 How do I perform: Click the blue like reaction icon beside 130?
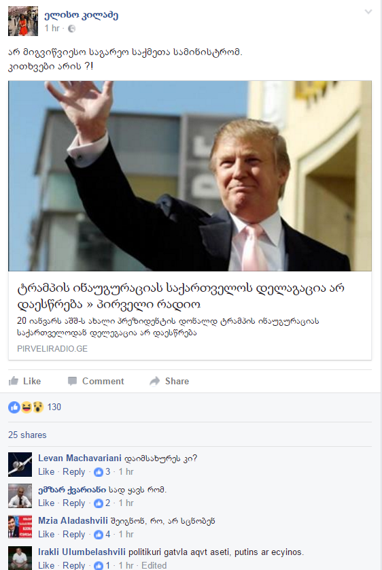click(14, 407)
